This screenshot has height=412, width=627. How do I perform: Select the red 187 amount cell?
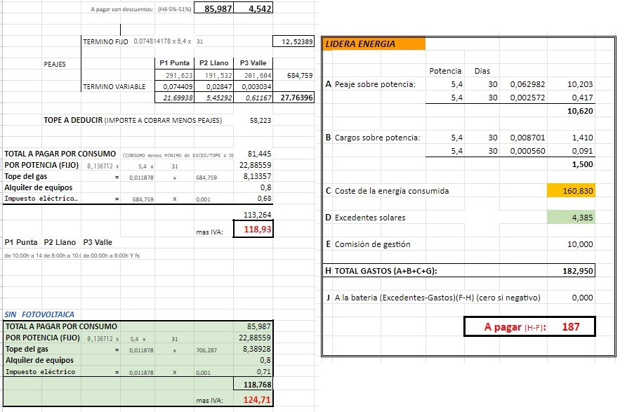tap(571, 327)
